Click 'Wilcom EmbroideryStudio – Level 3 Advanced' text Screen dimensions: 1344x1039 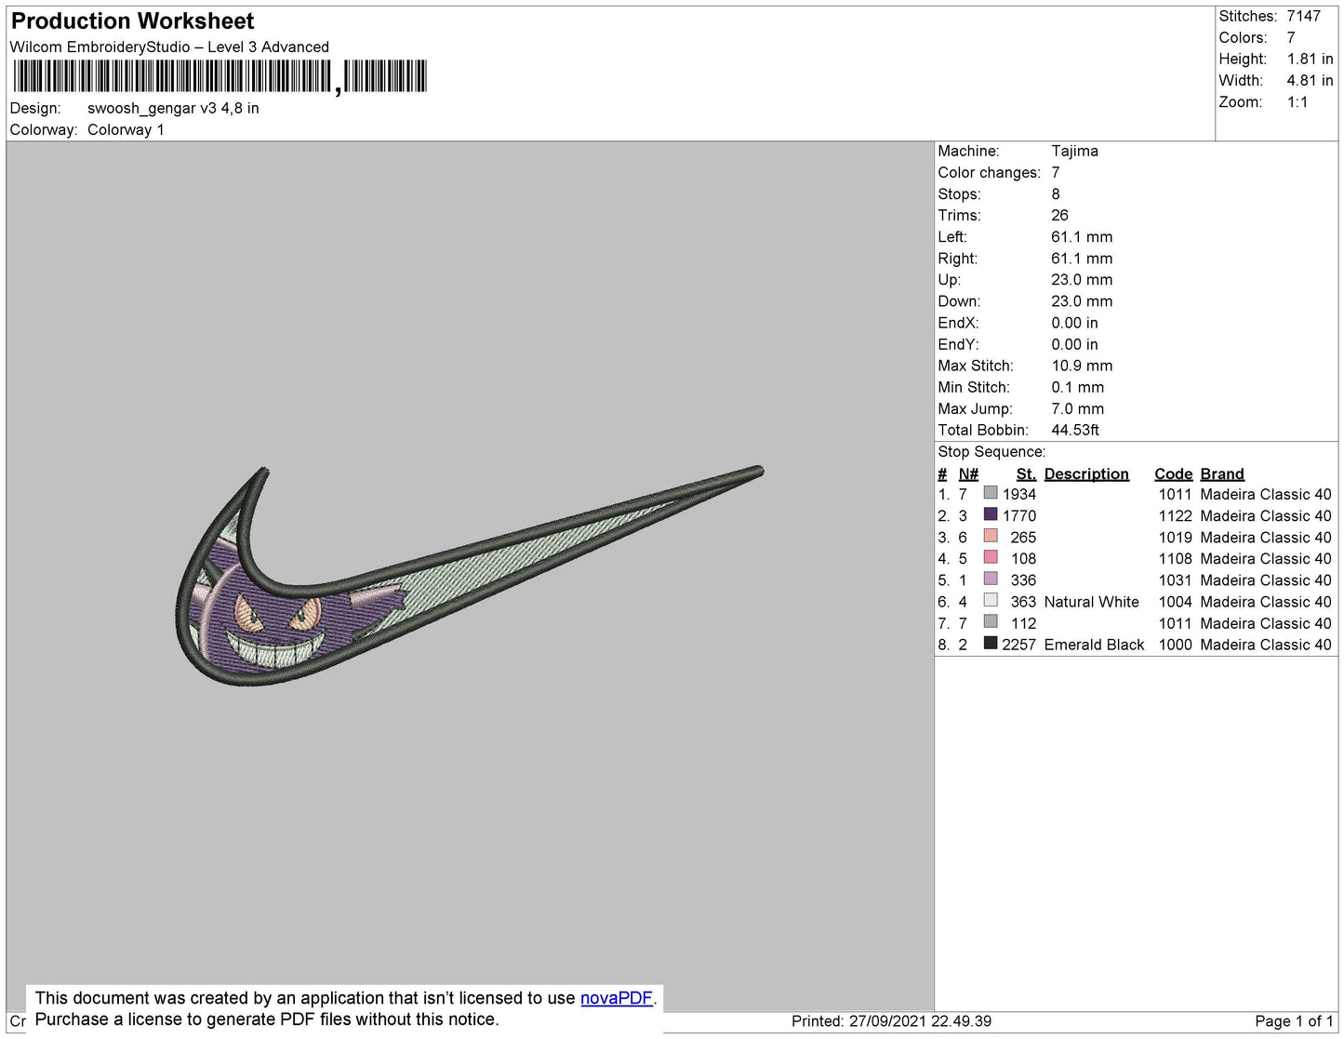coord(169,47)
